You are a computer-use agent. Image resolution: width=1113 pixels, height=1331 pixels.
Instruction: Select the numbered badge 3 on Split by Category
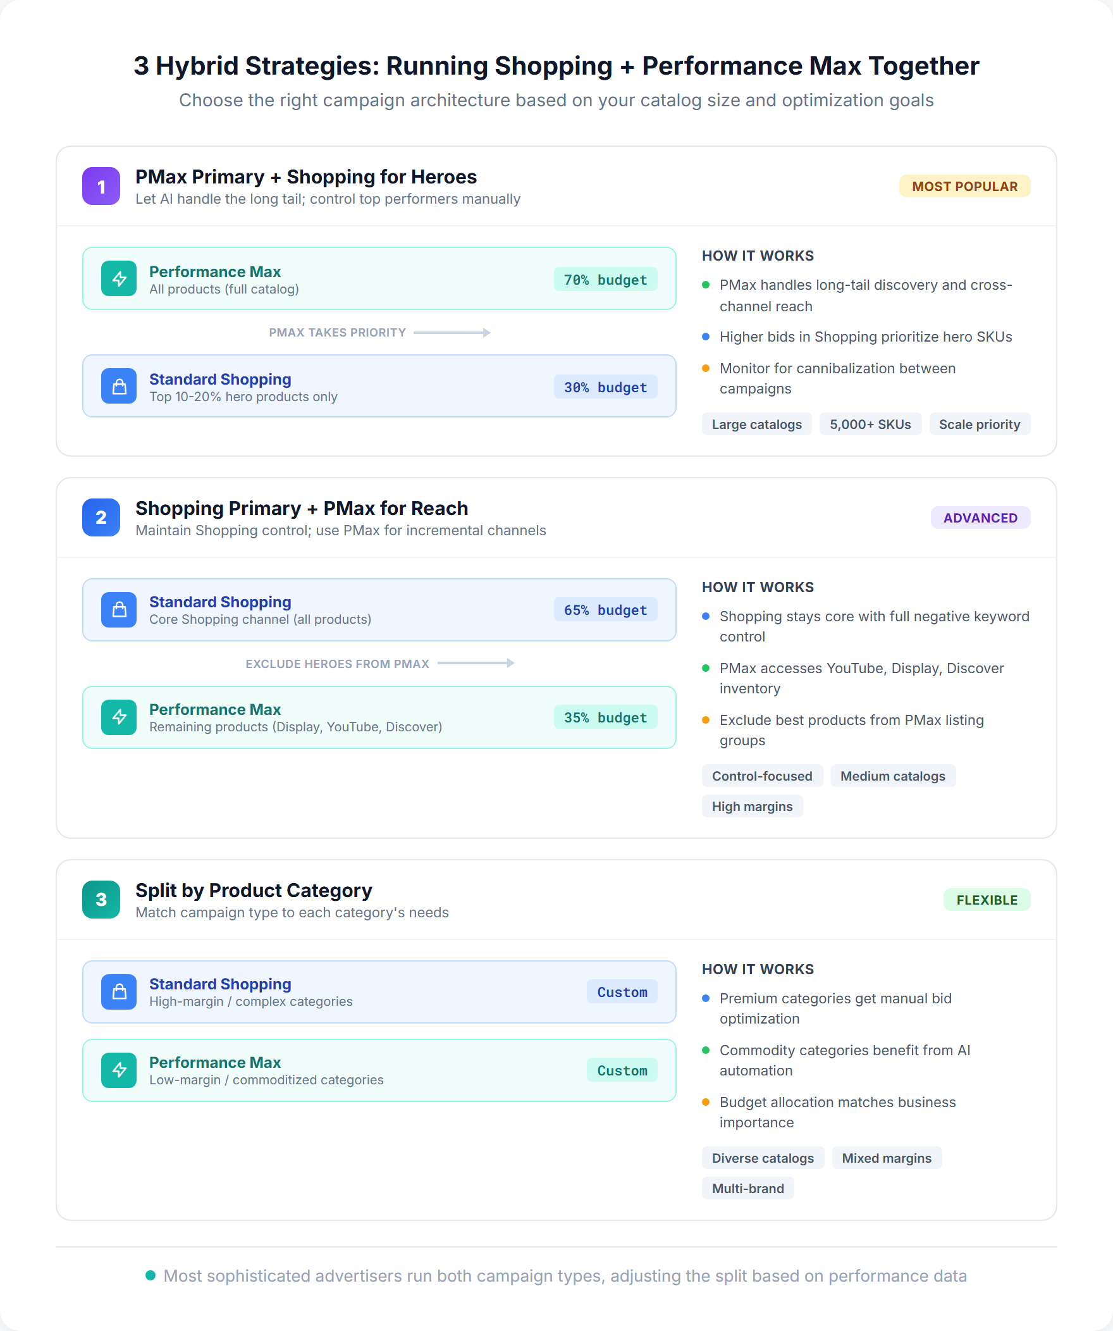click(100, 900)
